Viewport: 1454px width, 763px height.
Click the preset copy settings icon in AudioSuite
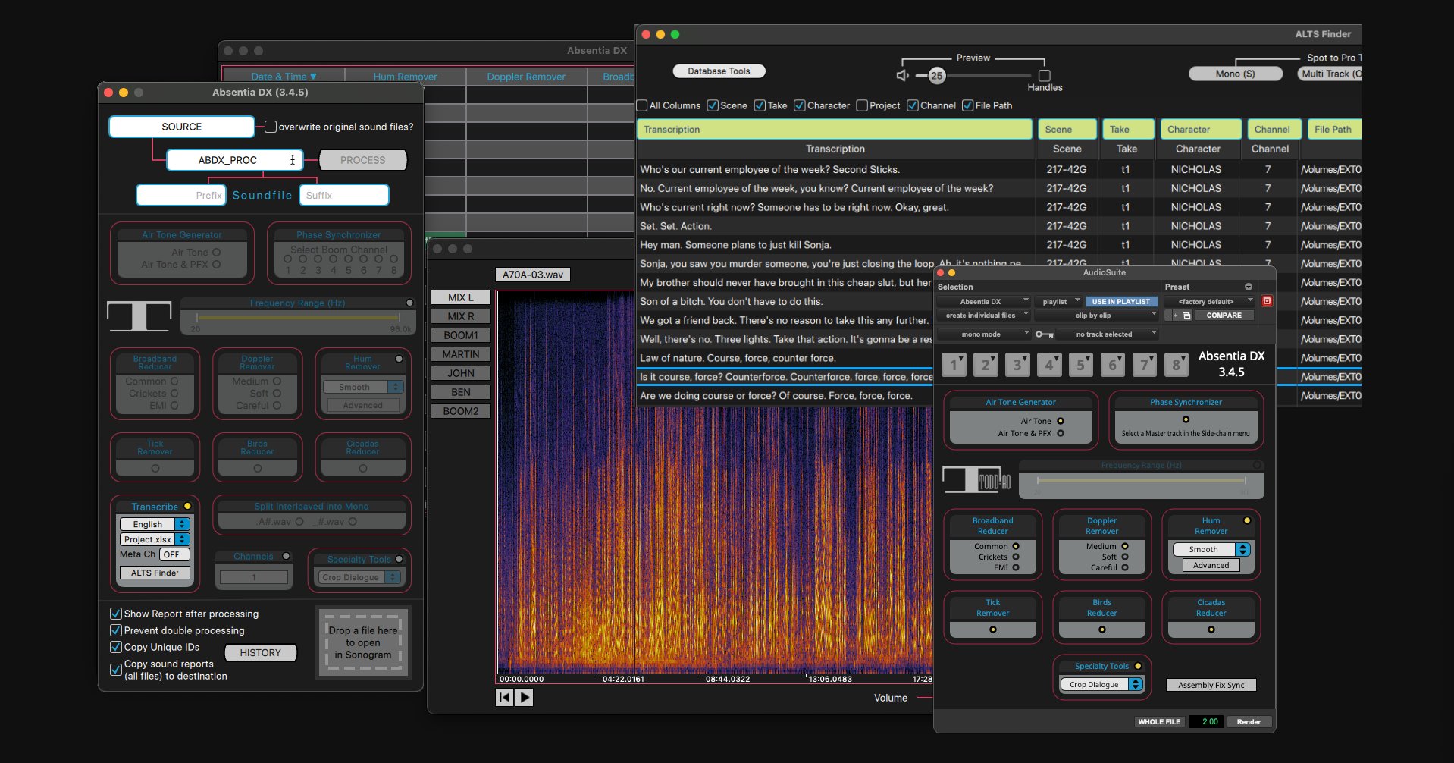tap(1186, 316)
